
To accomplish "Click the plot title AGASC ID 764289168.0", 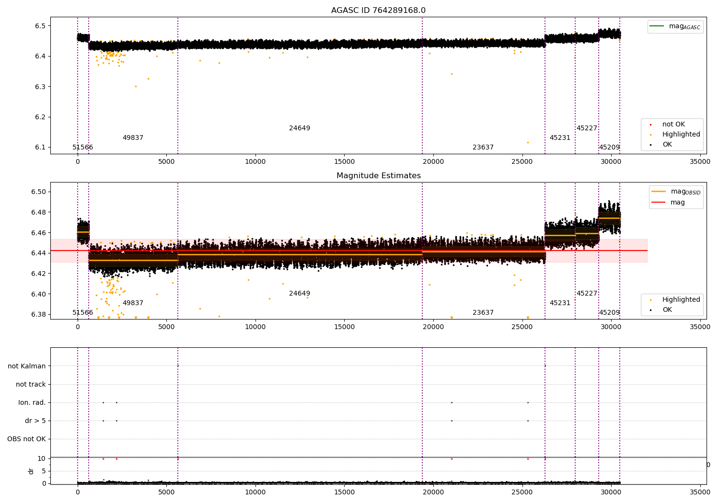I will [378, 11].
